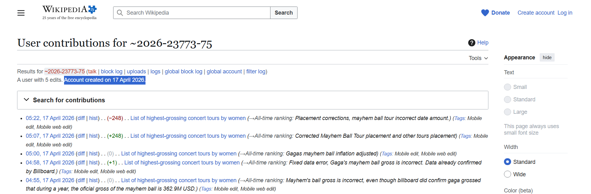
Task: Open the Donate link
Action: [x=501, y=13]
